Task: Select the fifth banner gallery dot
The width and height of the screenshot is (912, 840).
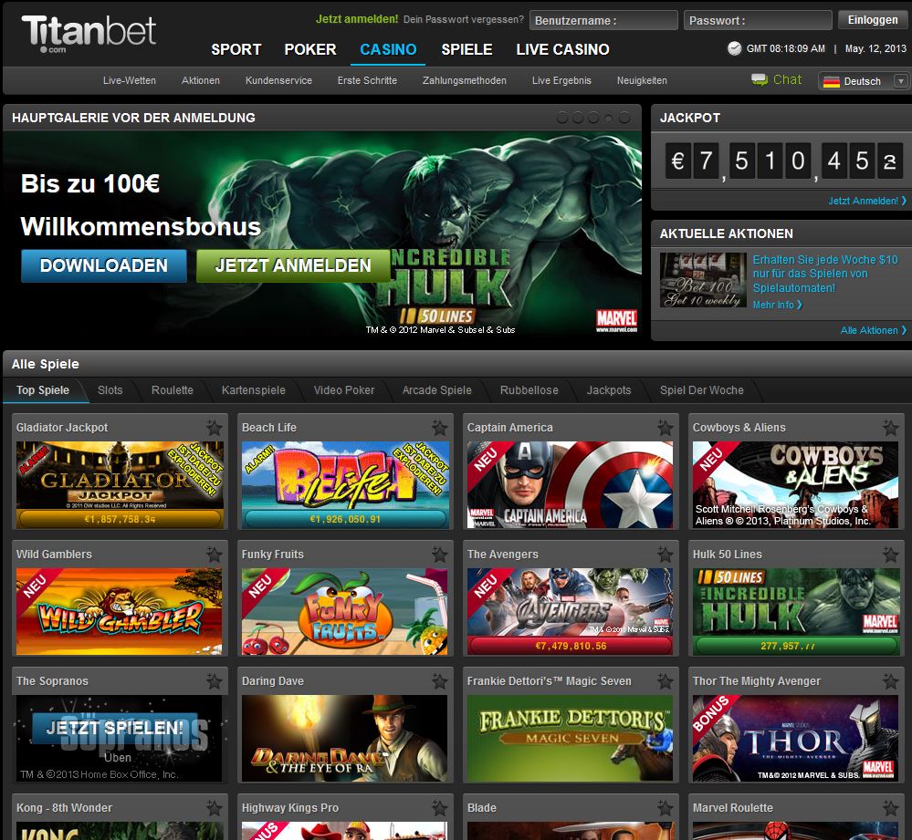Action: tap(624, 118)
